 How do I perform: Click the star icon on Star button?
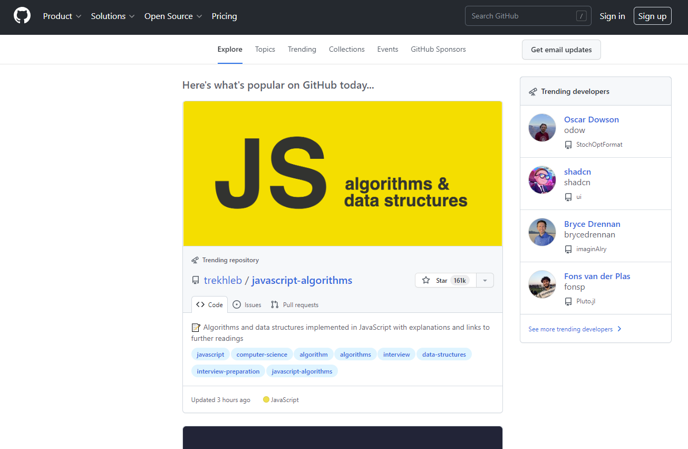pos(426,280)
